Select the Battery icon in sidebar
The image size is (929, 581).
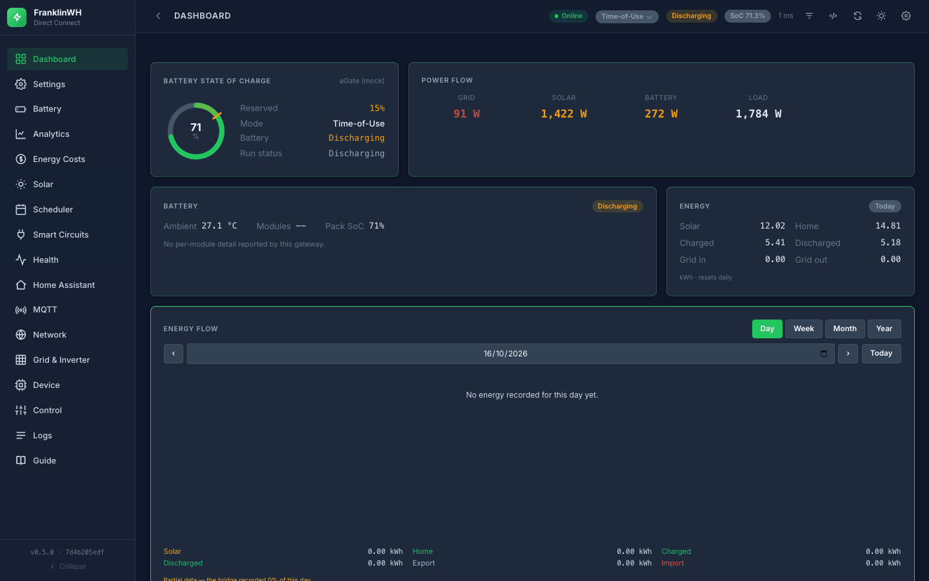point(21,109)
